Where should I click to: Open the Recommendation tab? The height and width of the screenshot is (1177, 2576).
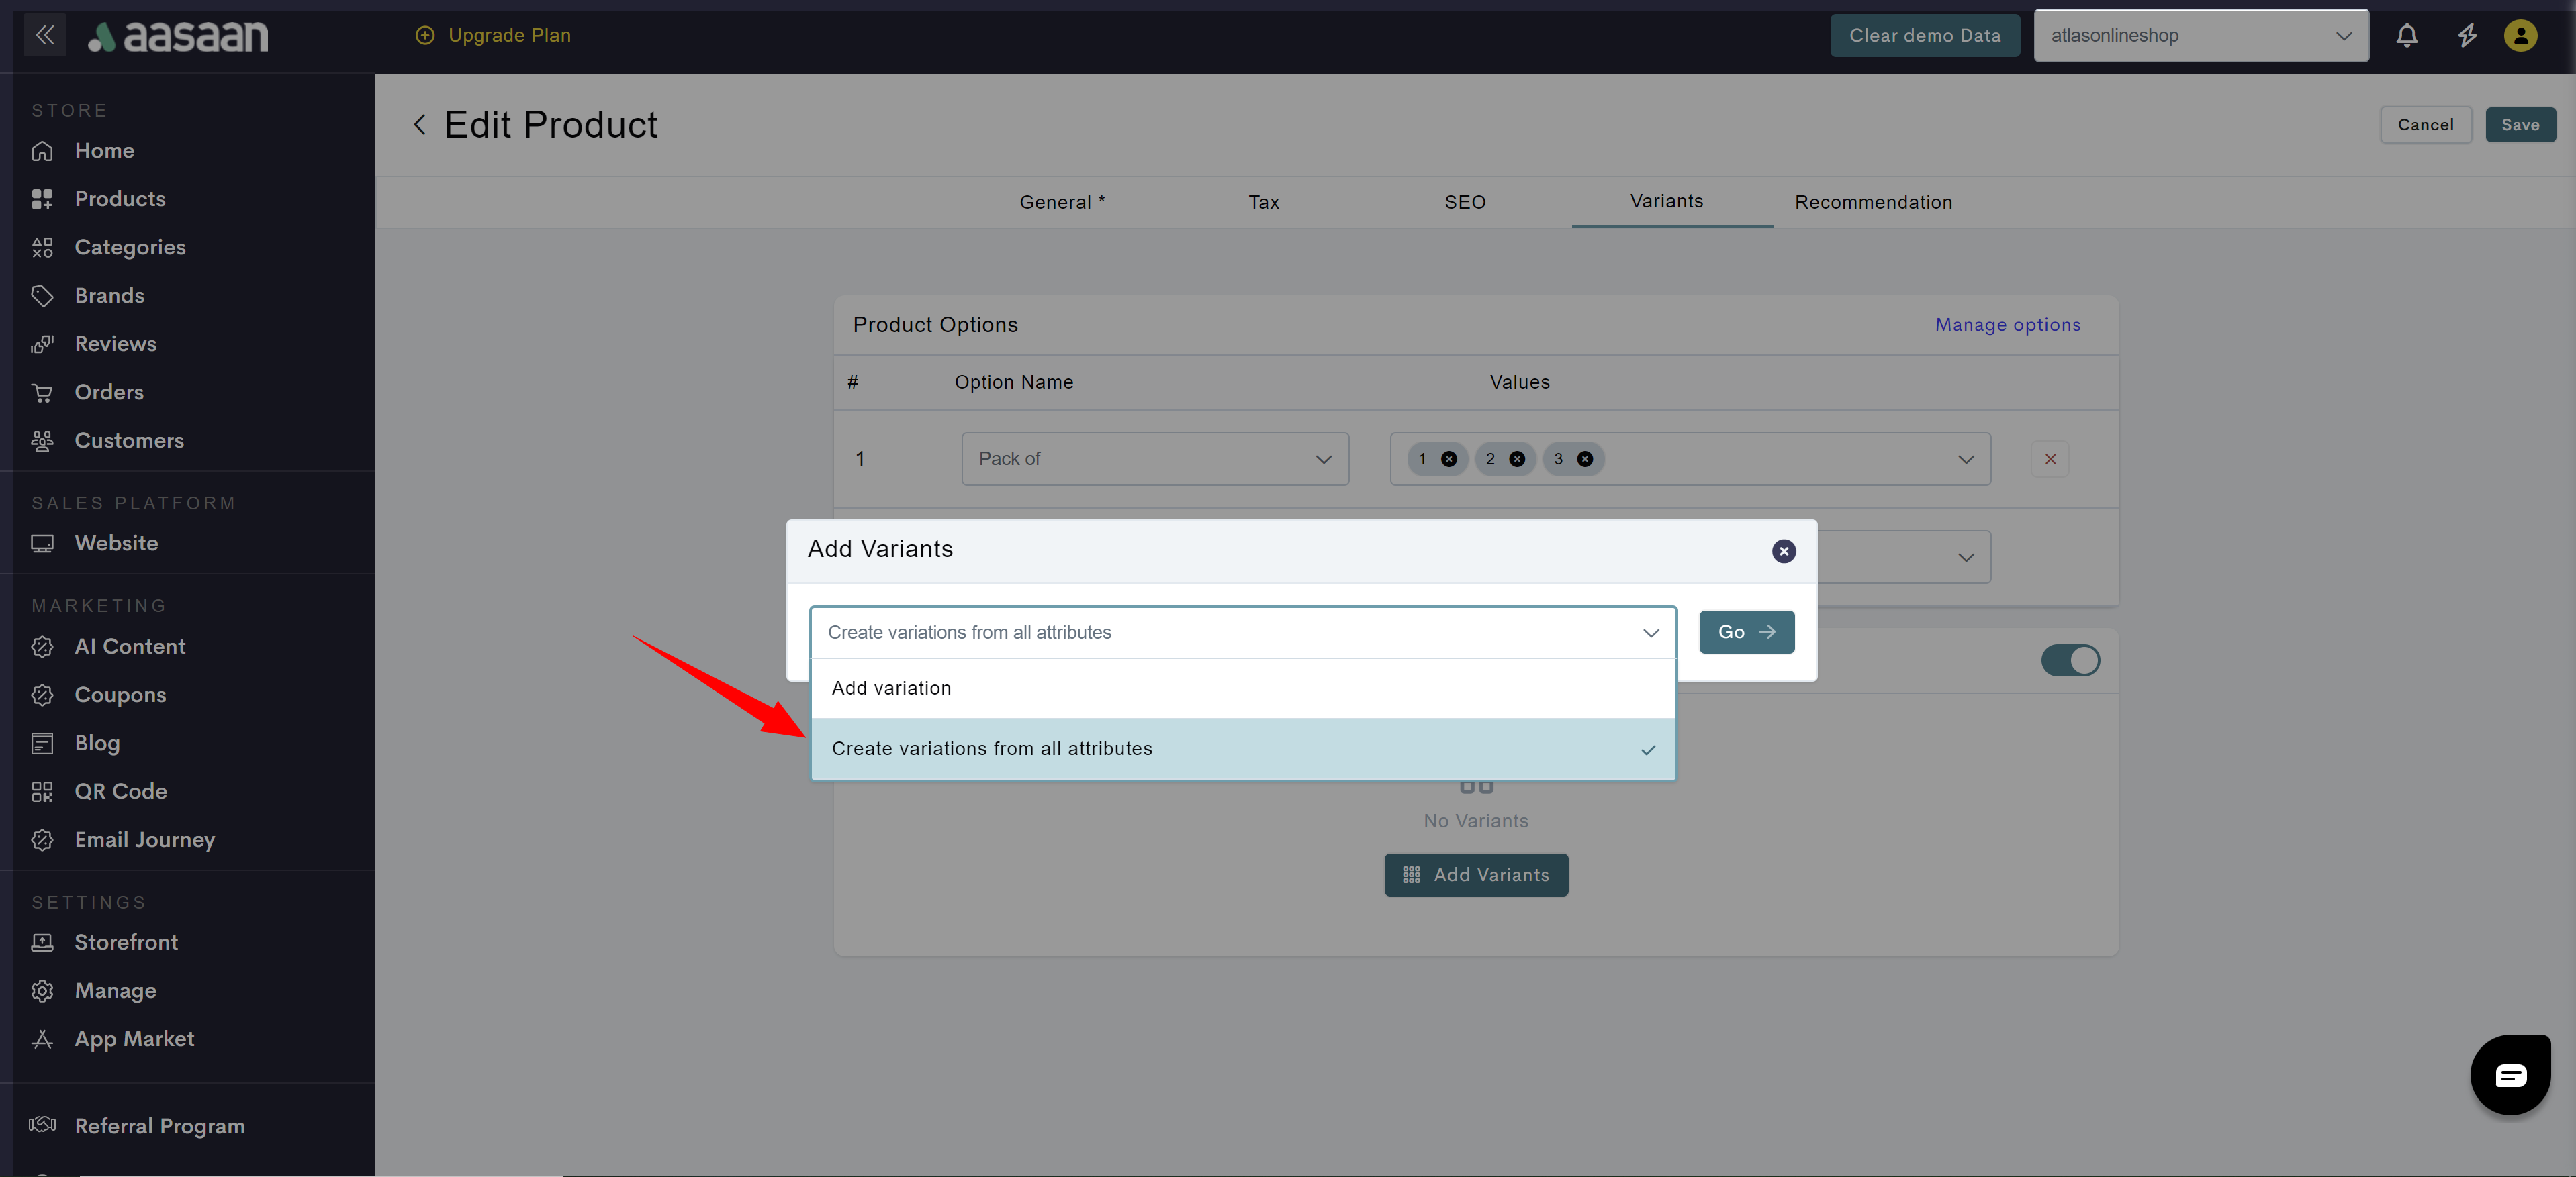1872,202
